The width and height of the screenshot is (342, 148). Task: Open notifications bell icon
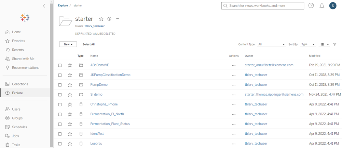(322, 6)
